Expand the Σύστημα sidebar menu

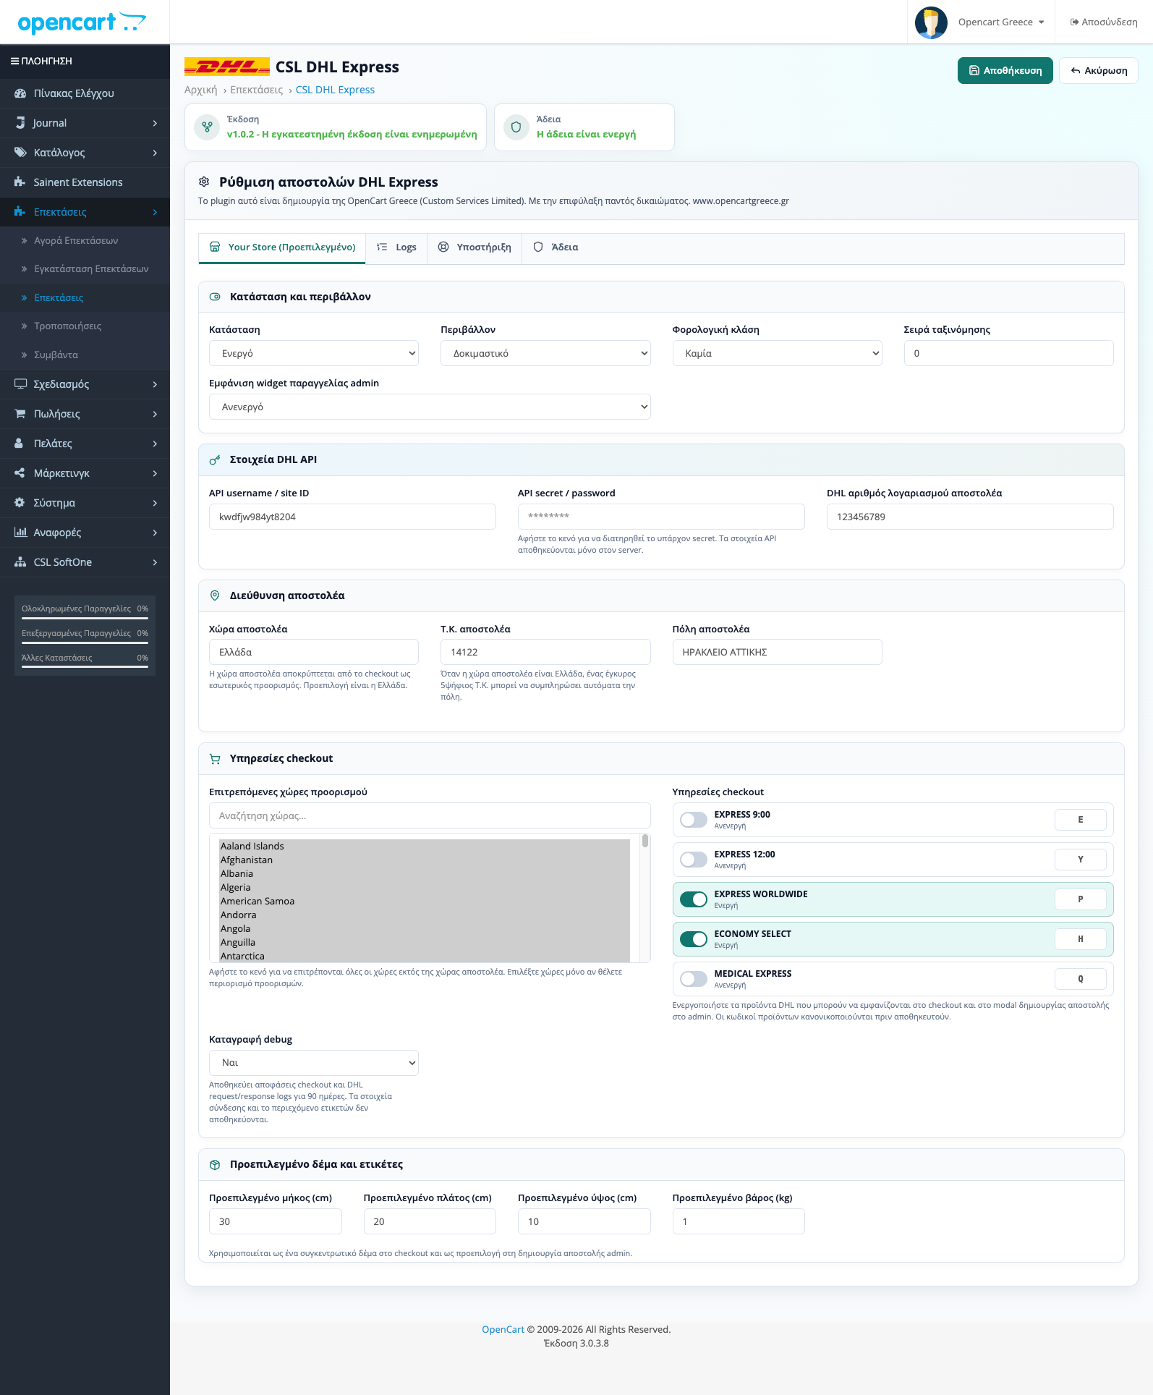[85, 503]
